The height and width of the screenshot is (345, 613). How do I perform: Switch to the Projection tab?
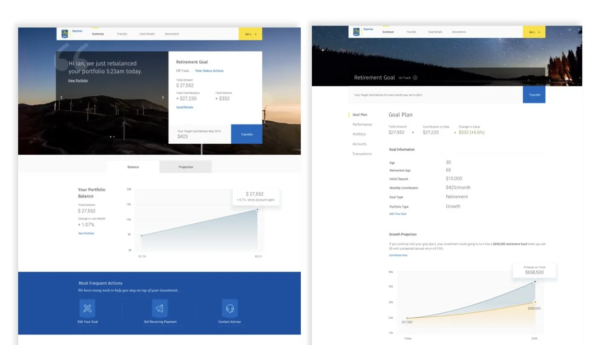(x=186, y=167)
